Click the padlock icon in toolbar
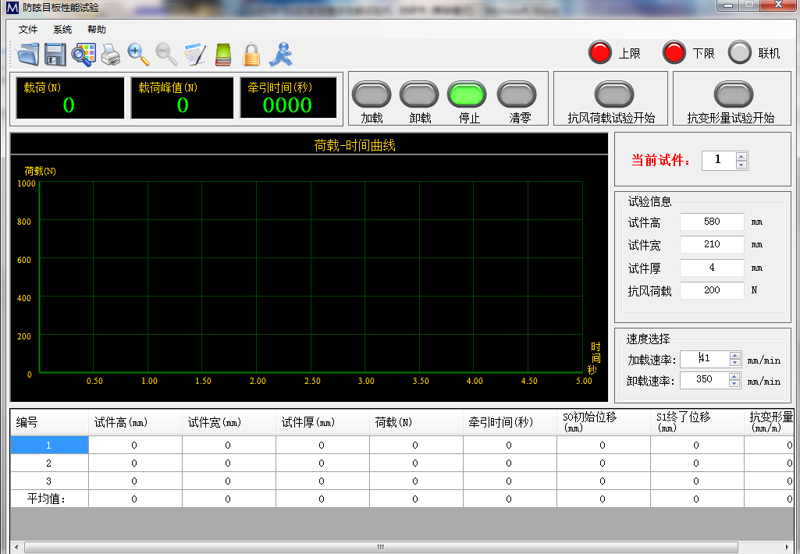 pyautogui.click(x=251, y=55)
